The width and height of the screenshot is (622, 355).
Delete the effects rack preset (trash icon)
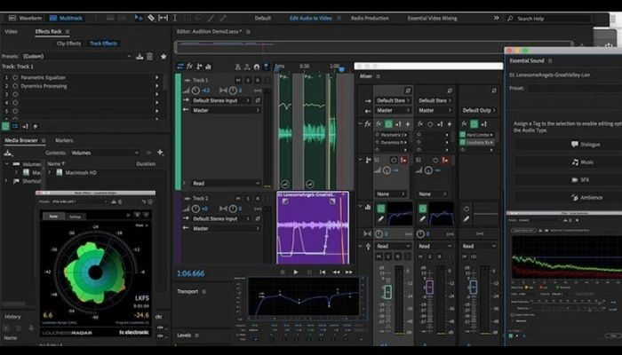151,56
